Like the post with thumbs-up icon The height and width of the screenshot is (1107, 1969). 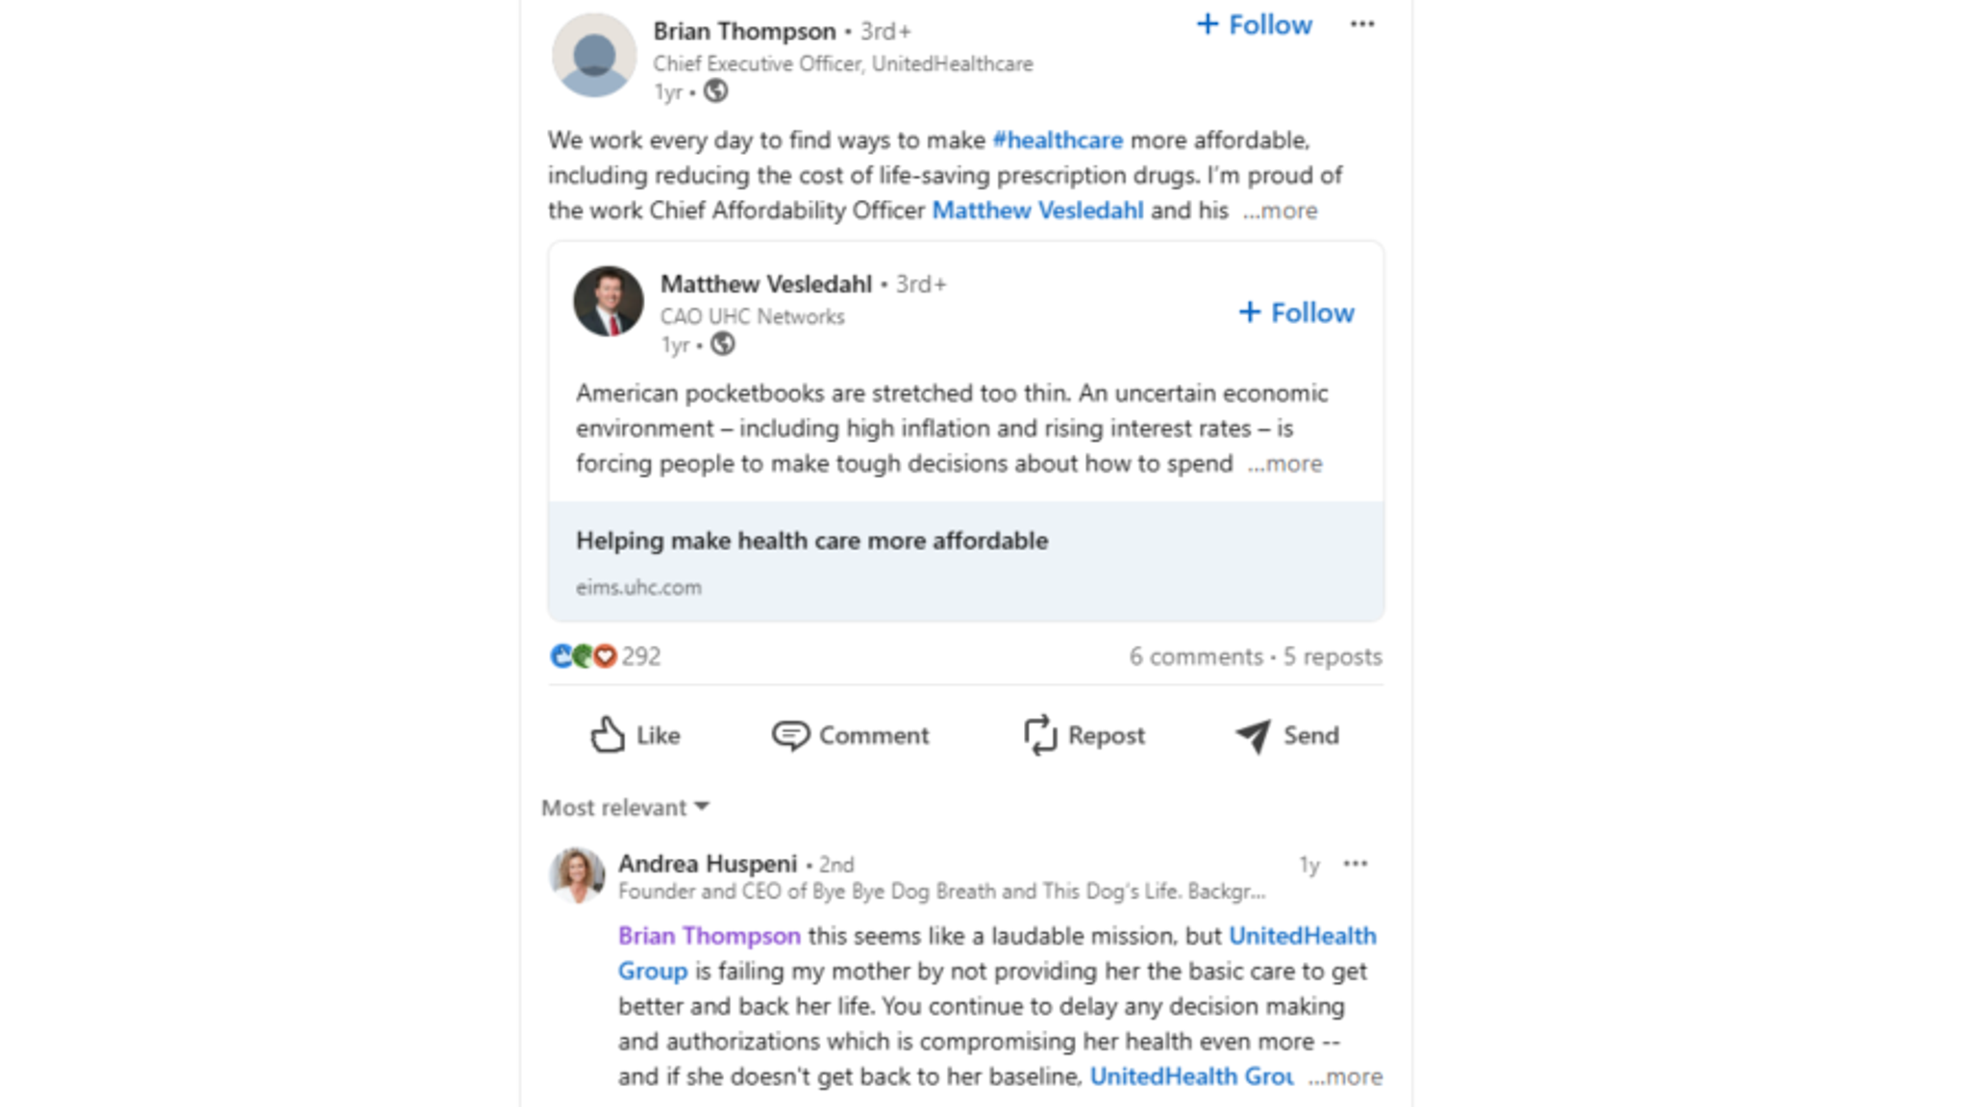click(x=608, y=735)
